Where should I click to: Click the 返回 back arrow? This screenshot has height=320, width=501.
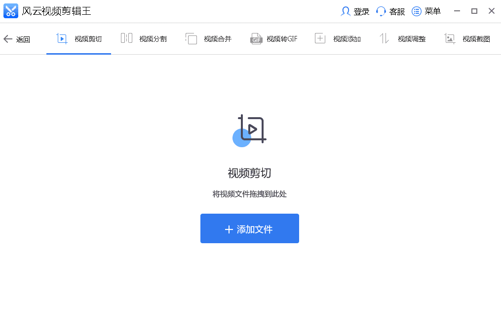(8, 38)
